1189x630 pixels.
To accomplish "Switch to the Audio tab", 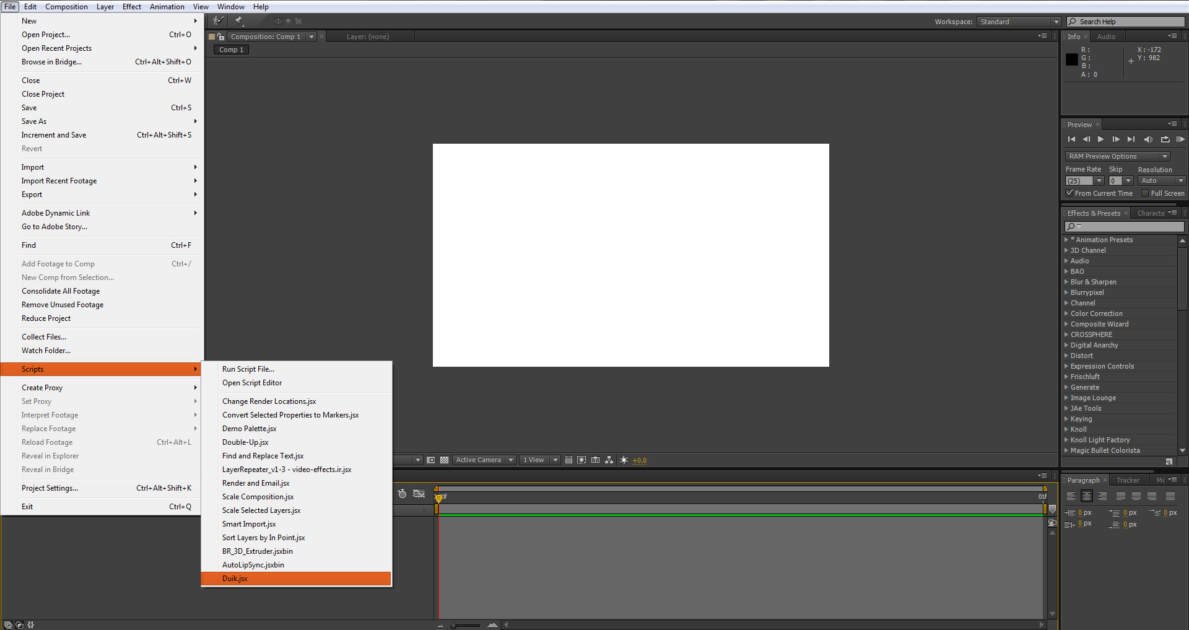I will click(x=1106, y=37).
